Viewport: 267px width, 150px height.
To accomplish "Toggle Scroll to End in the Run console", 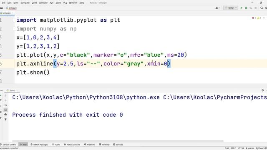I will [x=5, y=110].
